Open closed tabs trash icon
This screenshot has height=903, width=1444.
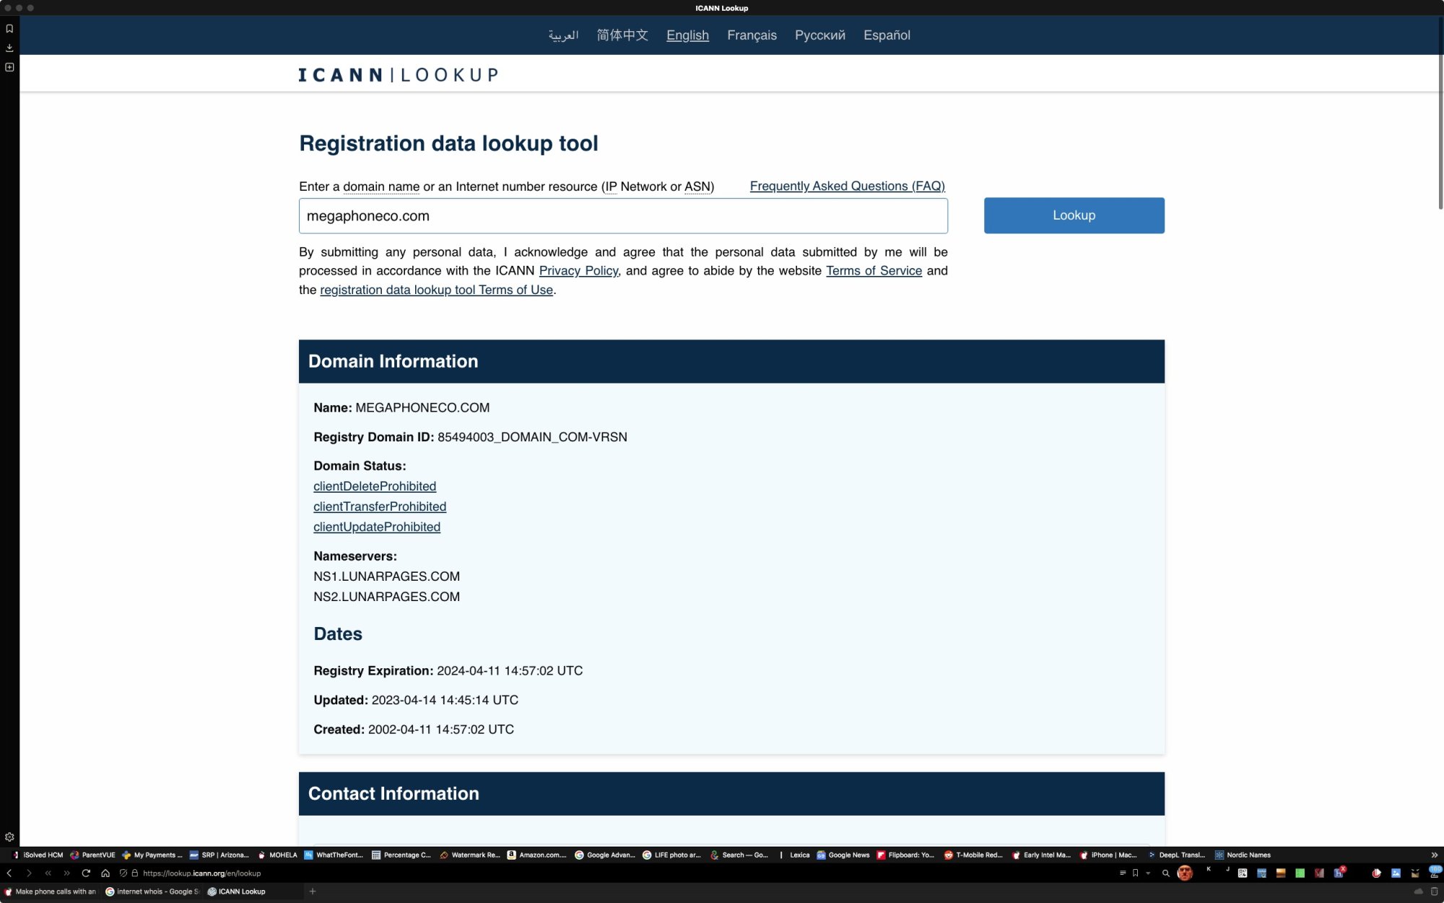click(1434, 891)
